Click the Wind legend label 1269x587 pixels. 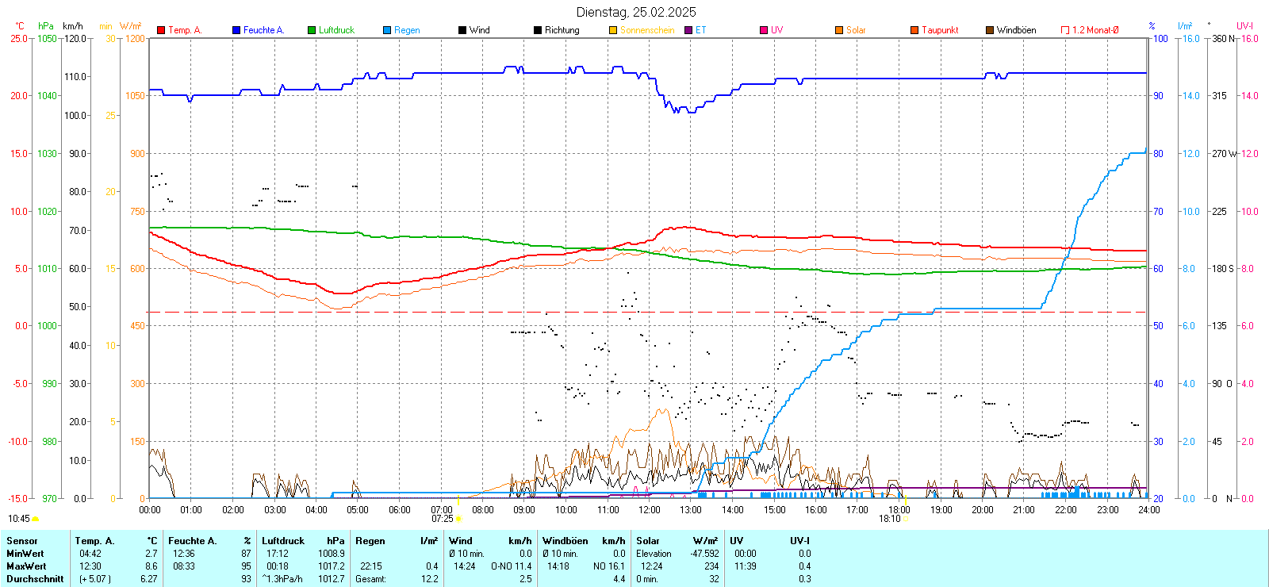(x=479, y=30)
